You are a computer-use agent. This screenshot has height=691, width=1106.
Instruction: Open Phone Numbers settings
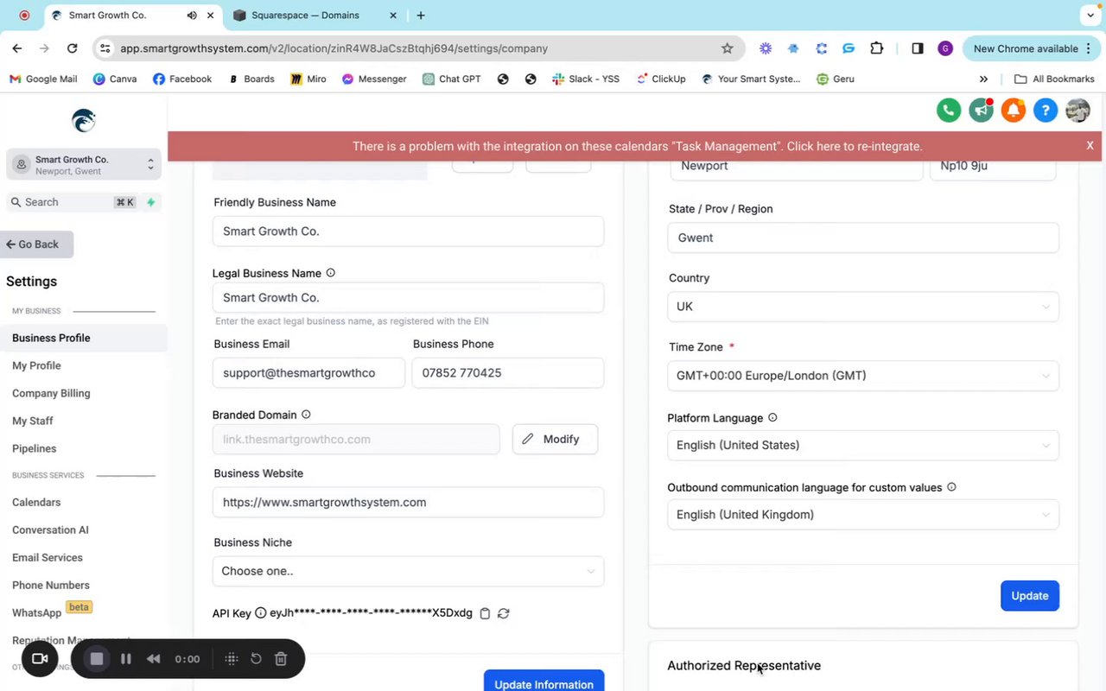coord(51,585)
